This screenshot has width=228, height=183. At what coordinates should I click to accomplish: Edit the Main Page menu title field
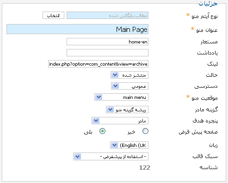(x=77, y=29)
